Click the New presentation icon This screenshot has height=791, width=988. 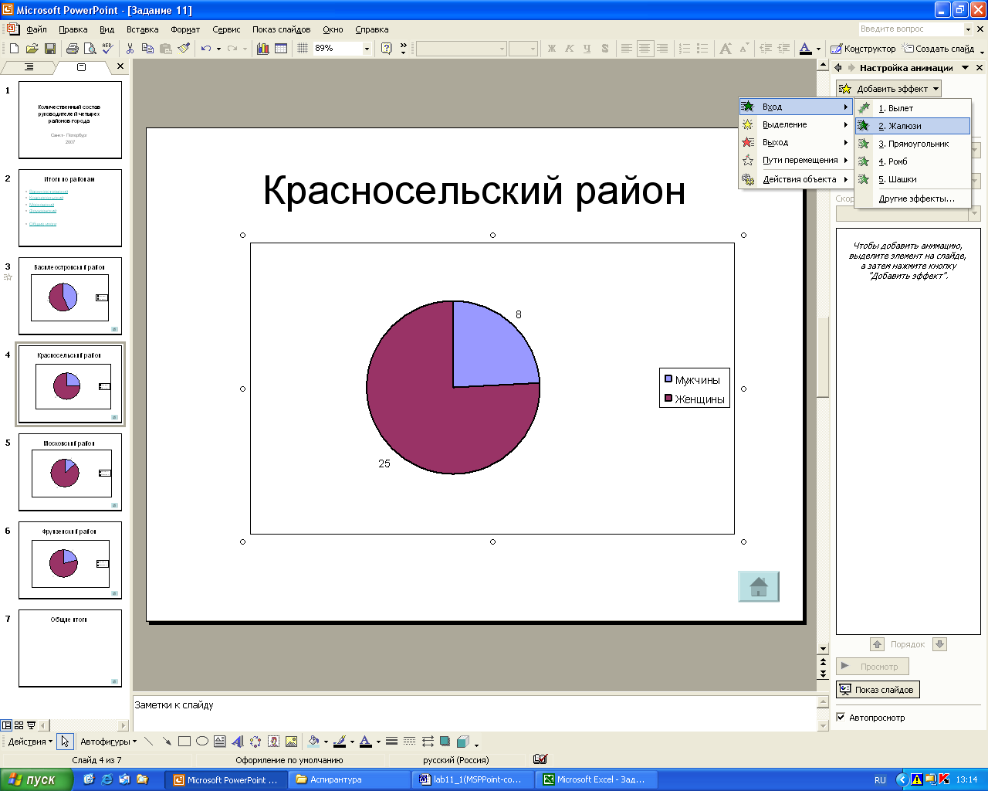tap(14, 49)
